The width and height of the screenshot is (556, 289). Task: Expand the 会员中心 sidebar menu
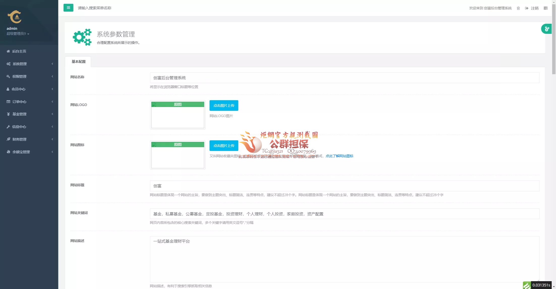click(x=18, y=89)
